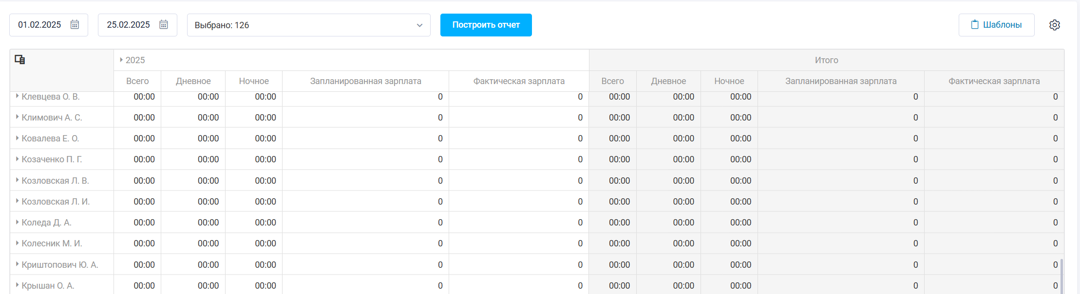Click Итого Ночное cell for Криштопович Ю. А.
This screenshot has height=294, width=1080.
[x=729, y=265]
